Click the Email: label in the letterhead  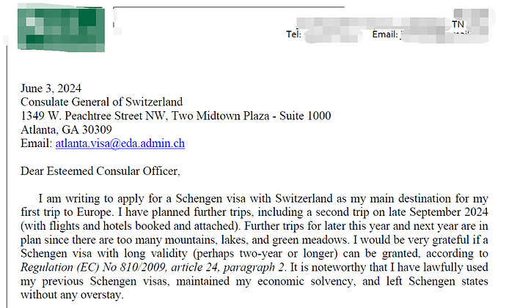tap(385, 34)
